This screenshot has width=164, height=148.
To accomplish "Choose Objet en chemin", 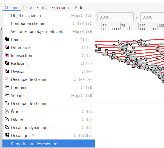I will coord(49,16).
